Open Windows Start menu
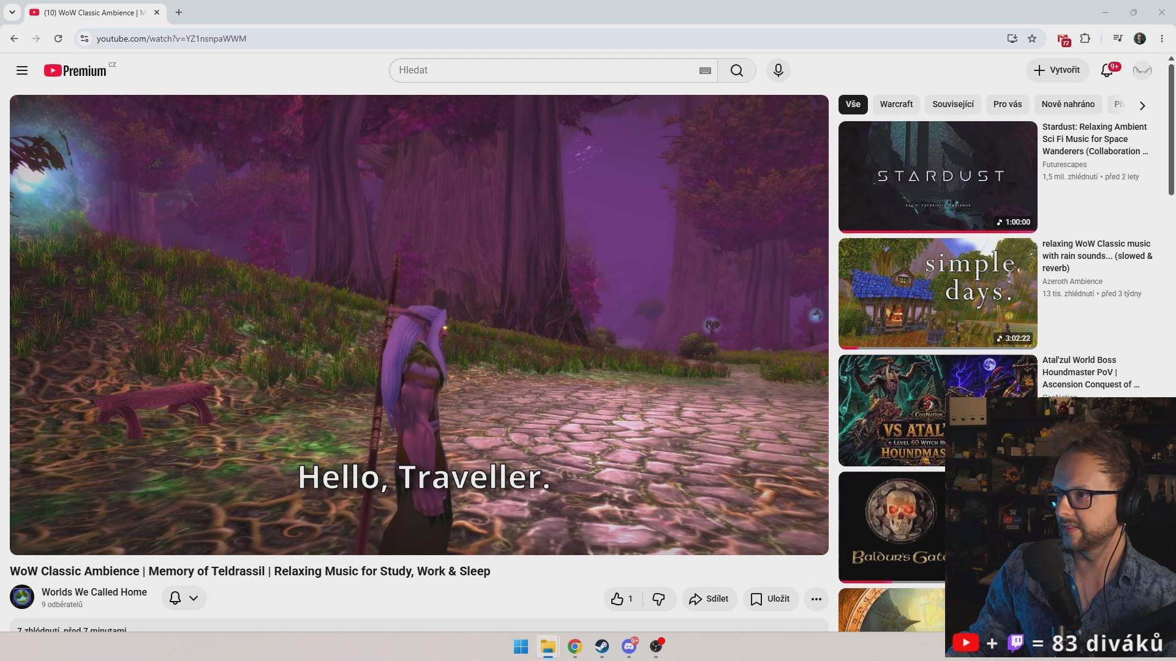The width and height of the screenshot is (1176, 661). (521, 646)
